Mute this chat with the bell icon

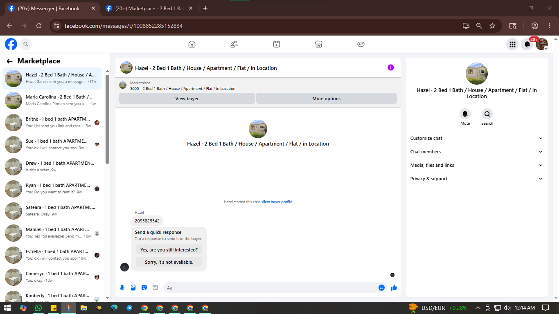pos(465,114)
